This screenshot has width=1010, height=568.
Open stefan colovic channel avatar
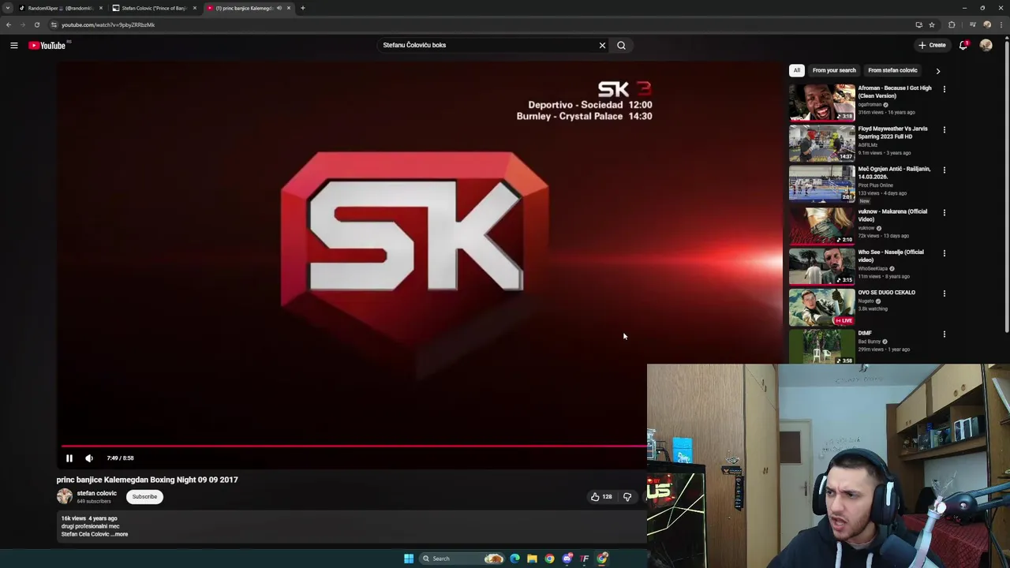64,496
